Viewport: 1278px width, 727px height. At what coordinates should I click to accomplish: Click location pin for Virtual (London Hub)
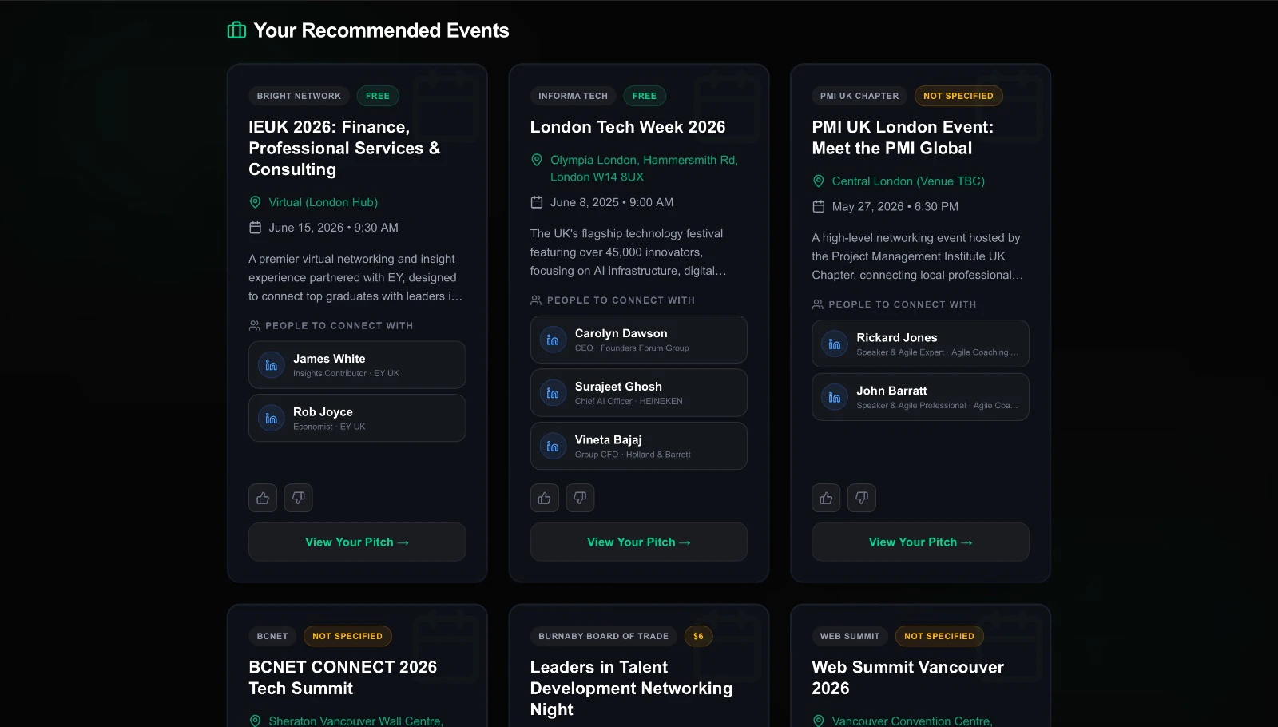(256, 202)
